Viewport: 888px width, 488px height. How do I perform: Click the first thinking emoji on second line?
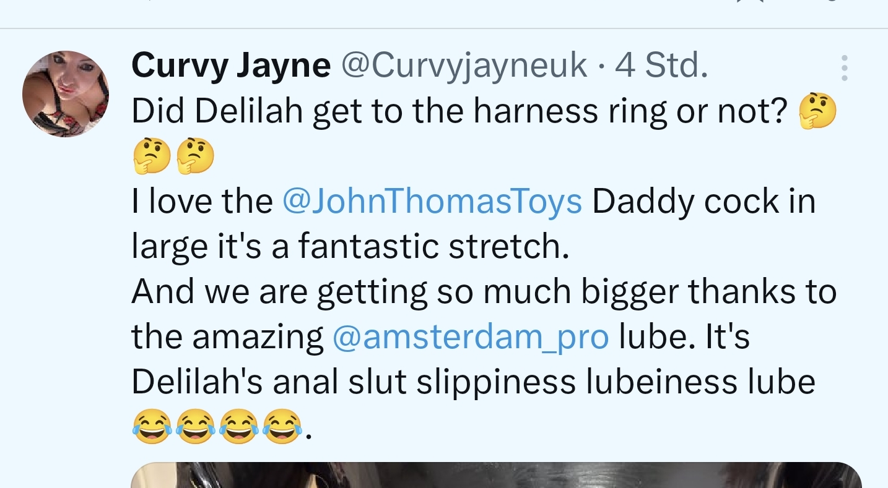click(x=151, y=156)
